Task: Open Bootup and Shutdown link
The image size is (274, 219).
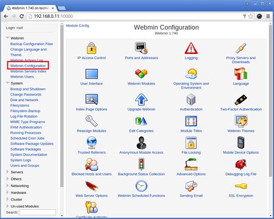Action: pyautogui.click(x=28, y=89)
